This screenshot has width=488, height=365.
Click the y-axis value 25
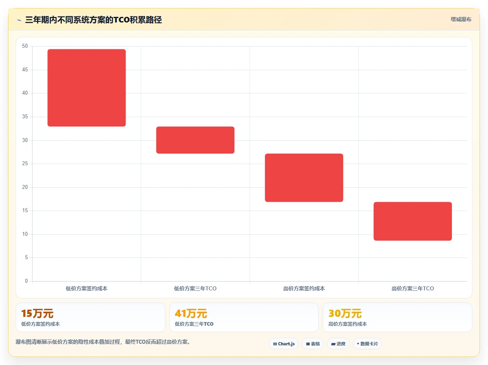(x=25, y=164)
